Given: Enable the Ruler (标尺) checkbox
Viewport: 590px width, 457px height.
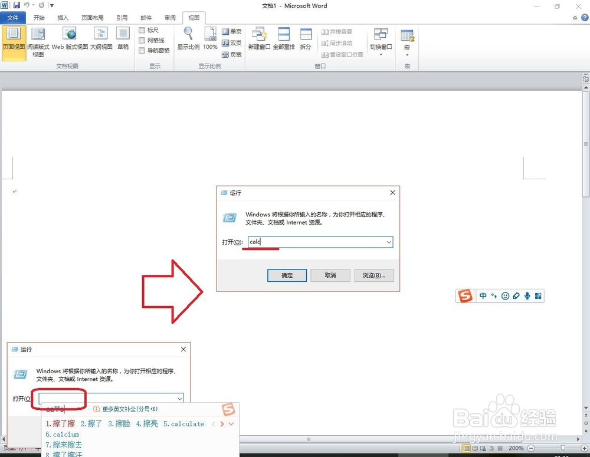Looking at the screenshot, I should point(142,30).
